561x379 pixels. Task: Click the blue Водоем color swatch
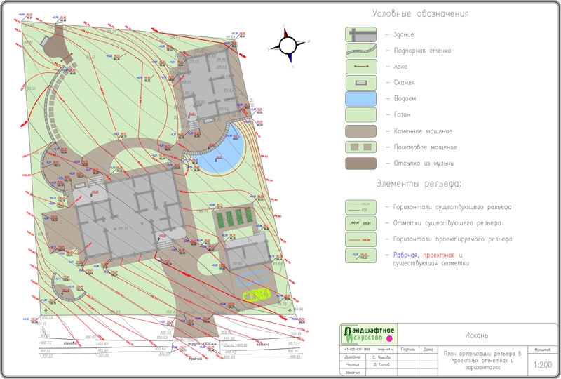(360, 99)
